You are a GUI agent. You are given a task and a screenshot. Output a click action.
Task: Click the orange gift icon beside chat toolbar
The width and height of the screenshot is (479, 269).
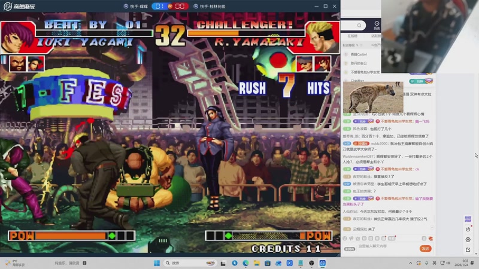click(x=431, y=239)
